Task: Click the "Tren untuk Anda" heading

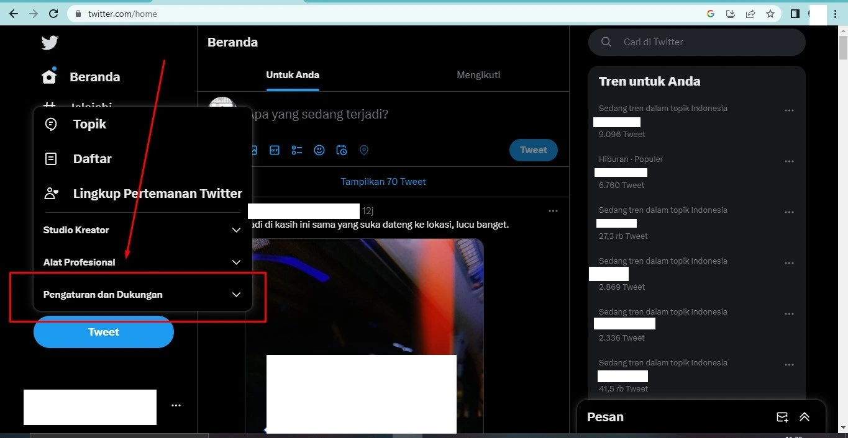Action: point(649,81)
